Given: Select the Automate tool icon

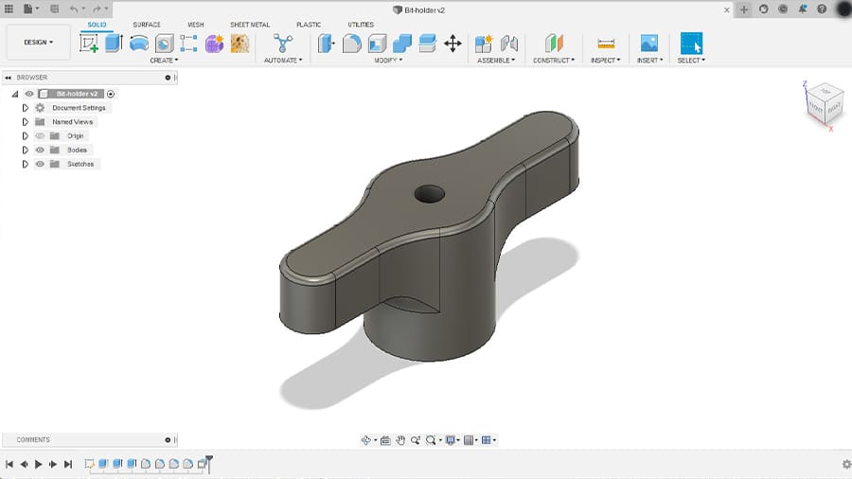Looking at the screenshot, I should (x=282, y=44).
